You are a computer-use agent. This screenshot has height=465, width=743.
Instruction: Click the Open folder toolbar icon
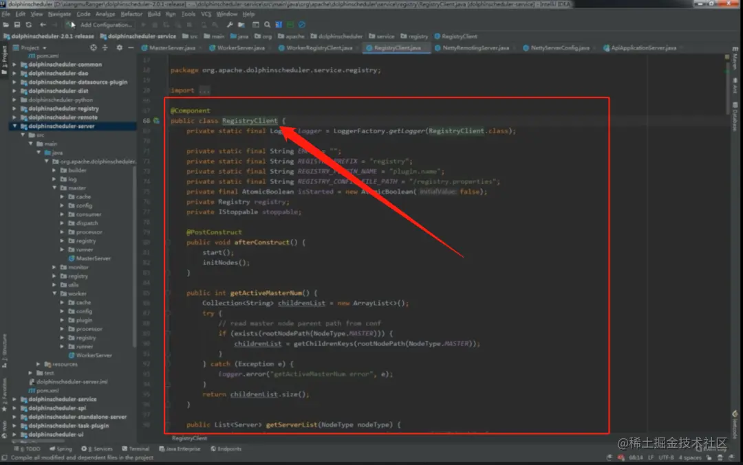(6, 25)
